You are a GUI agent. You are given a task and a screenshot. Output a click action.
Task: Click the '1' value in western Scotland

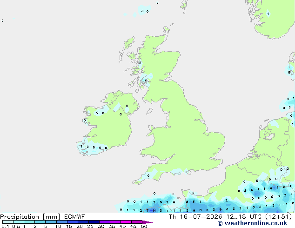coord(145,80)
